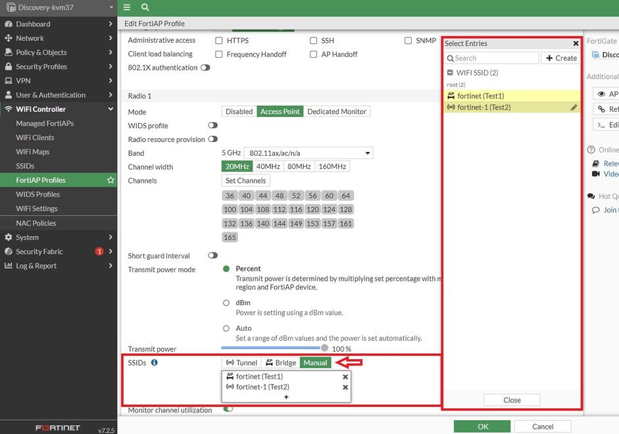Click the Hot Q chat bubbles icon
The image size is (619, 434).
(591, 196)
